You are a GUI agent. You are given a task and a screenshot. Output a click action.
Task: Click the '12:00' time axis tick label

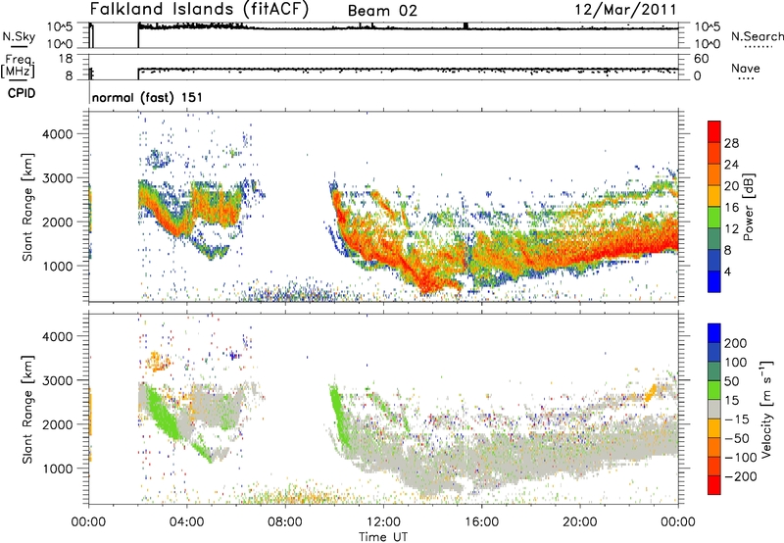pyautogui.click(x=383, y=522)
